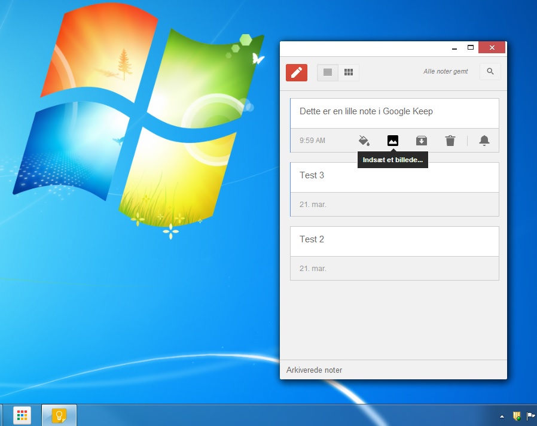Screen dimensions: 537x426
Task: Open 'Arkiverede noter' archived notes
Action: (315, 370)
